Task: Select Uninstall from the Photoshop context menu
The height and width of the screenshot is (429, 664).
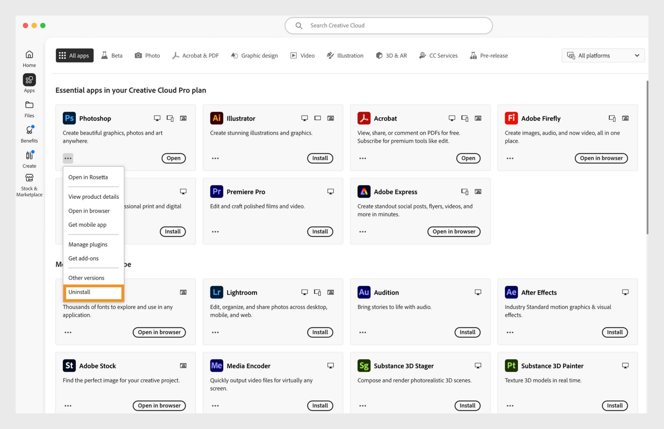Action: [x=79, y=292]
